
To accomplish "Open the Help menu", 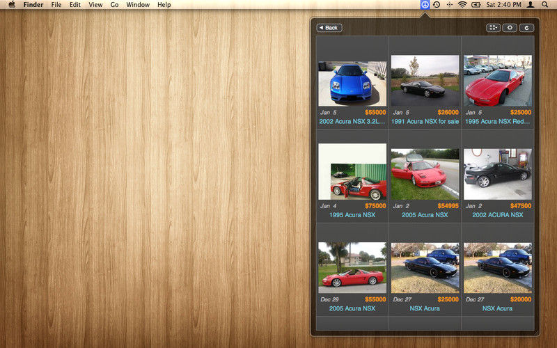I will (x=164, y=5).
